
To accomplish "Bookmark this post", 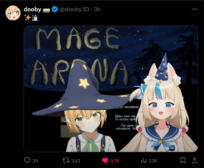I will (183, 160).
